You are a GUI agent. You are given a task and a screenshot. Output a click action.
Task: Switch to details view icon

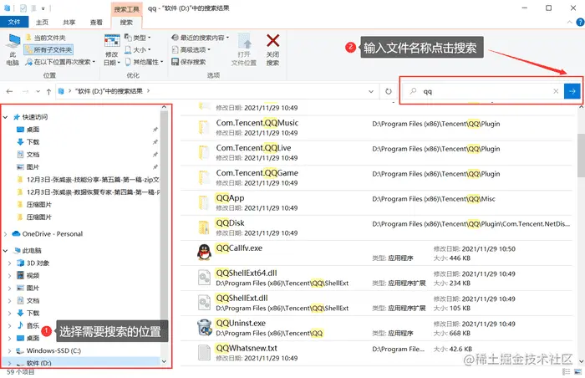pyautogui.click(x=567, y=371)
